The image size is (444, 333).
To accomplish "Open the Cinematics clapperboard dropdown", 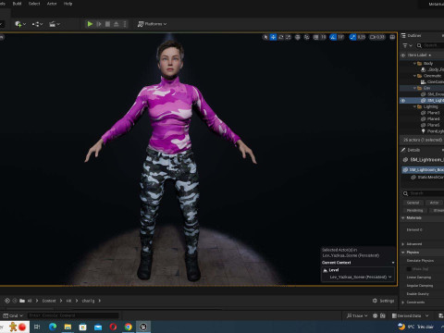I will point(55,24).
